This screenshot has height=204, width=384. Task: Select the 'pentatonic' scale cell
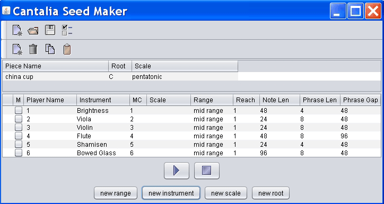pos(185,77)
